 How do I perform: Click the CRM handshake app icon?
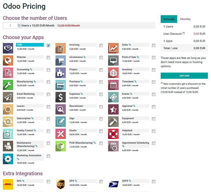click(8, 48)
